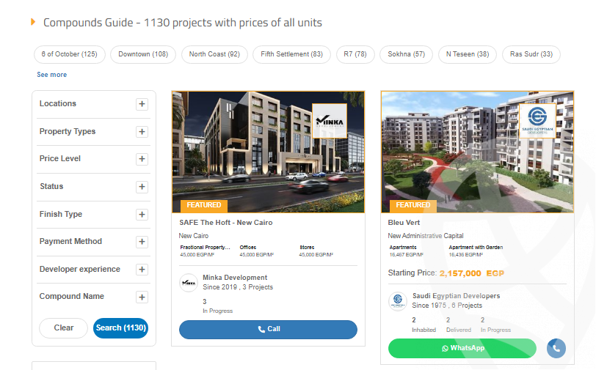The height and width of the screenshot is (370, 596).
Task: Expand the Payment Method filter
Action: (x=142, y=242)
